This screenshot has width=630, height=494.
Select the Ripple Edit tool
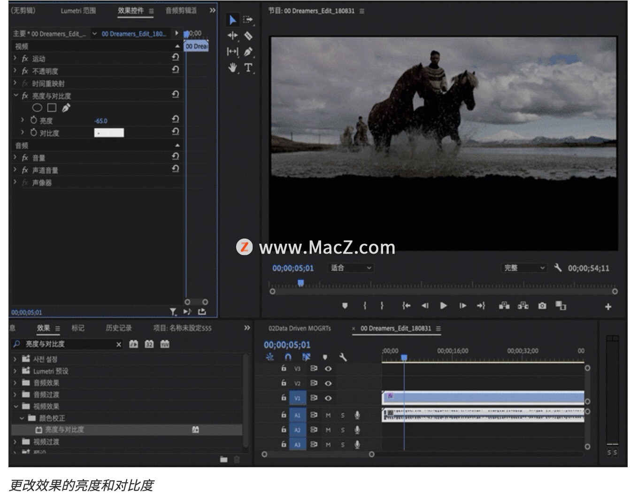[232, 36]
